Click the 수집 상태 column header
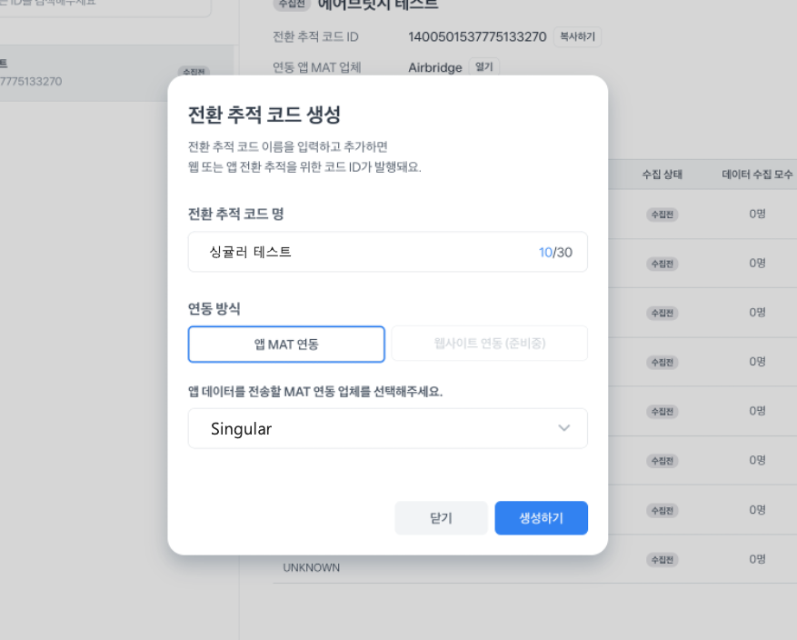 pos(663,175)
